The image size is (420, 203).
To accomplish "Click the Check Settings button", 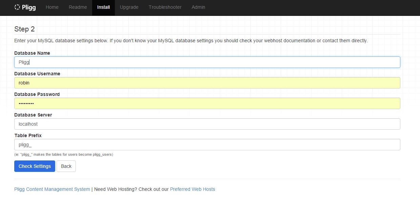I will (35, 166).
